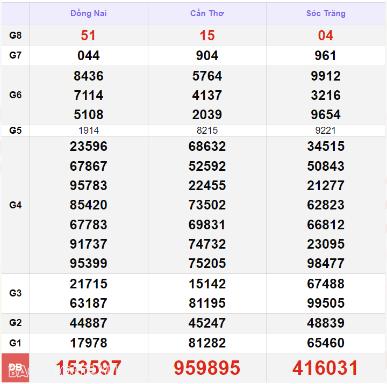The image size is (387, 384).
Task: Click the Cần Thơ province header
Action: [207, 13]
